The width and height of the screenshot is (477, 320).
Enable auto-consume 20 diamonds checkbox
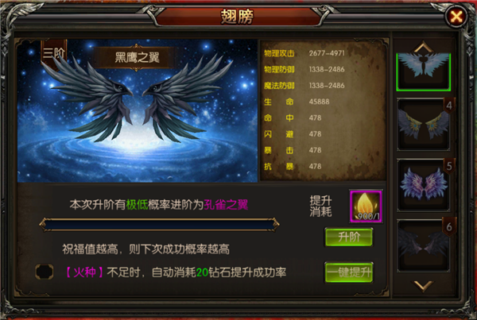tap(45, 272)
